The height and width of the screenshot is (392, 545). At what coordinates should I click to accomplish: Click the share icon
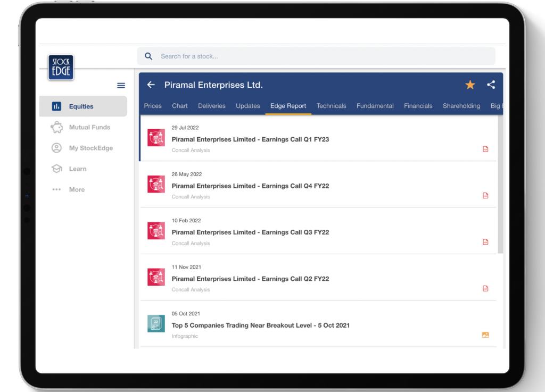pos(491,85)
